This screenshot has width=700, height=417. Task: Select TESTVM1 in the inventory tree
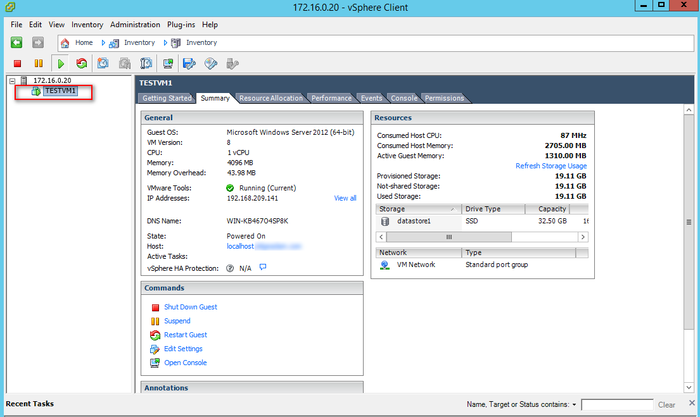pos(60,91)
